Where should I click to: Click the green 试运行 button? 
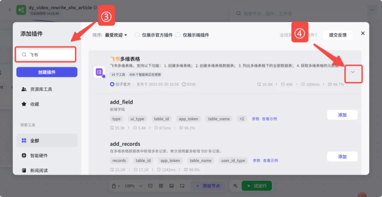point(256,186)
